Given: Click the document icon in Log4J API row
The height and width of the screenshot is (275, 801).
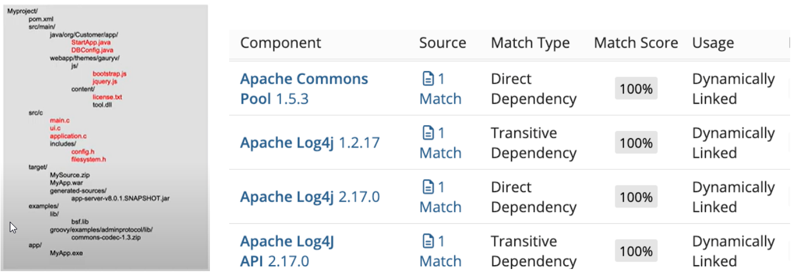Looking at the screenshot, I should [x=428, y=241].
